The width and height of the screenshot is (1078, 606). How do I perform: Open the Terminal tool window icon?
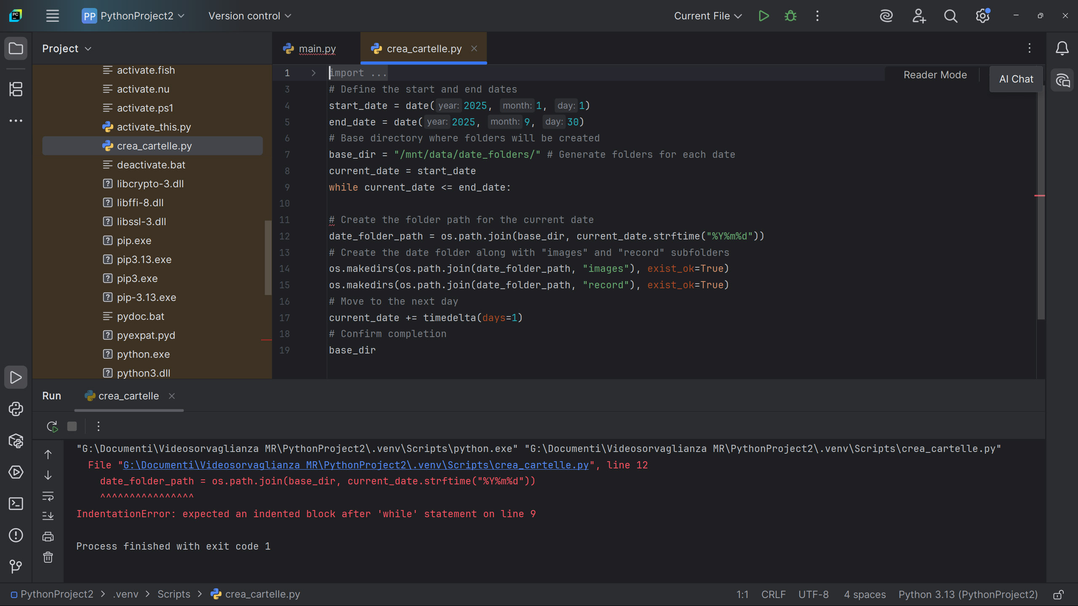16,504
